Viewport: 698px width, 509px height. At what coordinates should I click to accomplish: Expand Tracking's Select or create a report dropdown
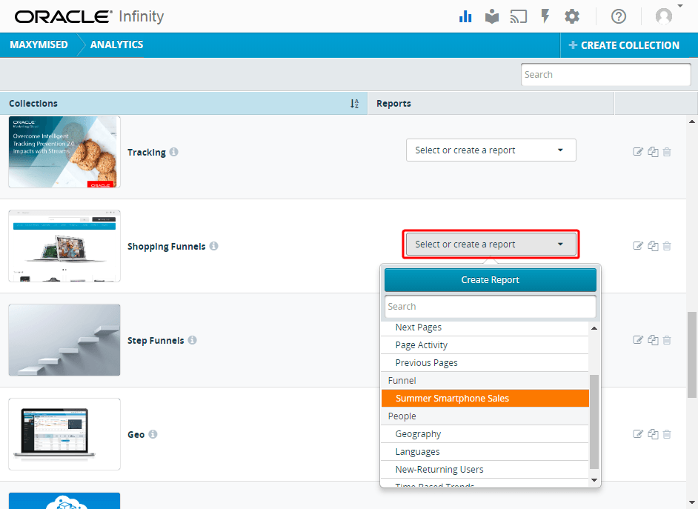[491, 150]
